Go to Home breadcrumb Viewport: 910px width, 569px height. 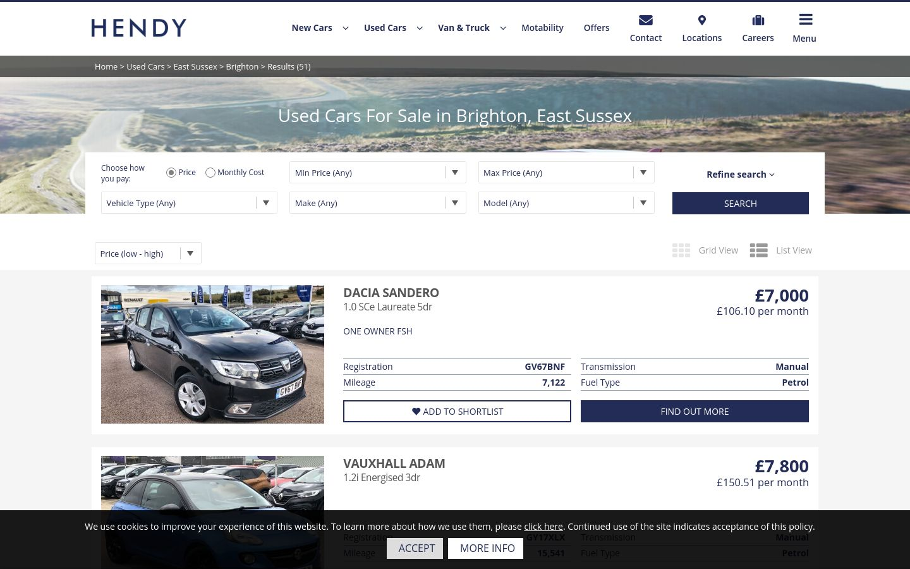pyautogui.click(x=106, y=66)
